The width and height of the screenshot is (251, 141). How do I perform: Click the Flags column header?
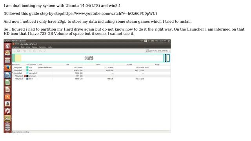coord(157,65)
